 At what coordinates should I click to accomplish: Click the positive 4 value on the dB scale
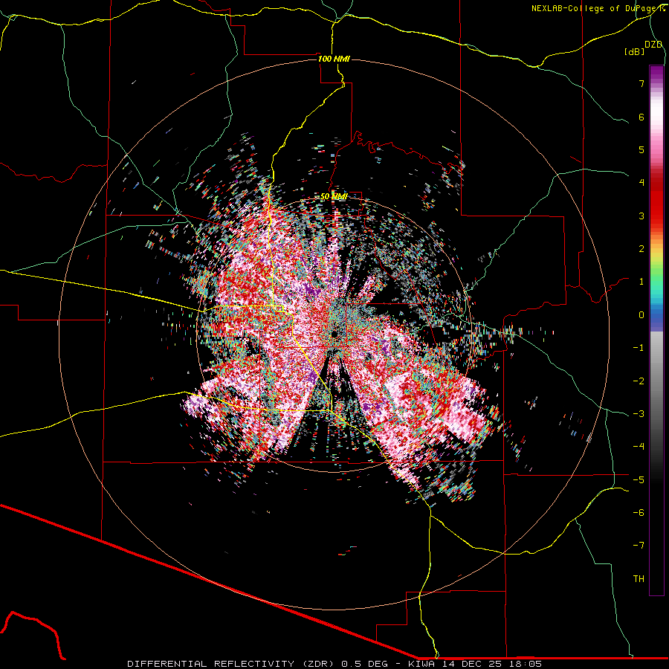tap(641, 183)
